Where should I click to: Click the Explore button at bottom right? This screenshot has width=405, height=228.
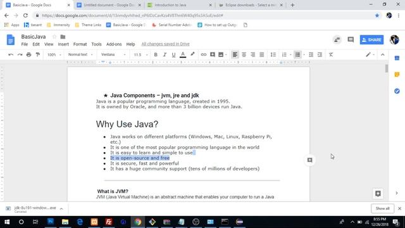coord(378,193)
